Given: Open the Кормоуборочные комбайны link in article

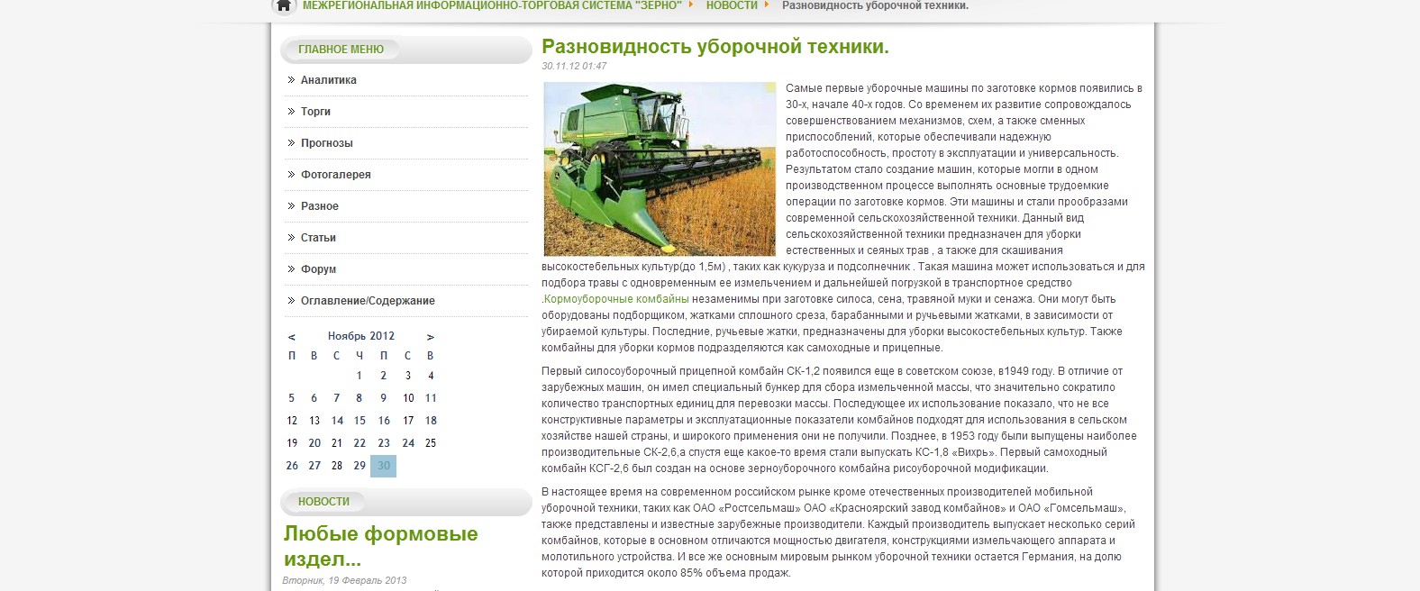Looking at the screenshot, I should 616,299.
